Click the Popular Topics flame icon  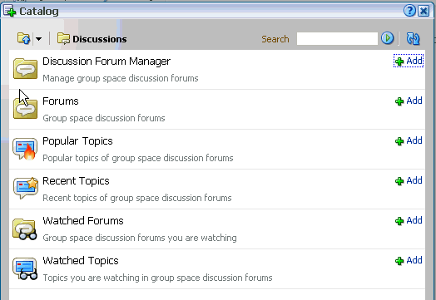pyautogui.click(x=25, y=149)
